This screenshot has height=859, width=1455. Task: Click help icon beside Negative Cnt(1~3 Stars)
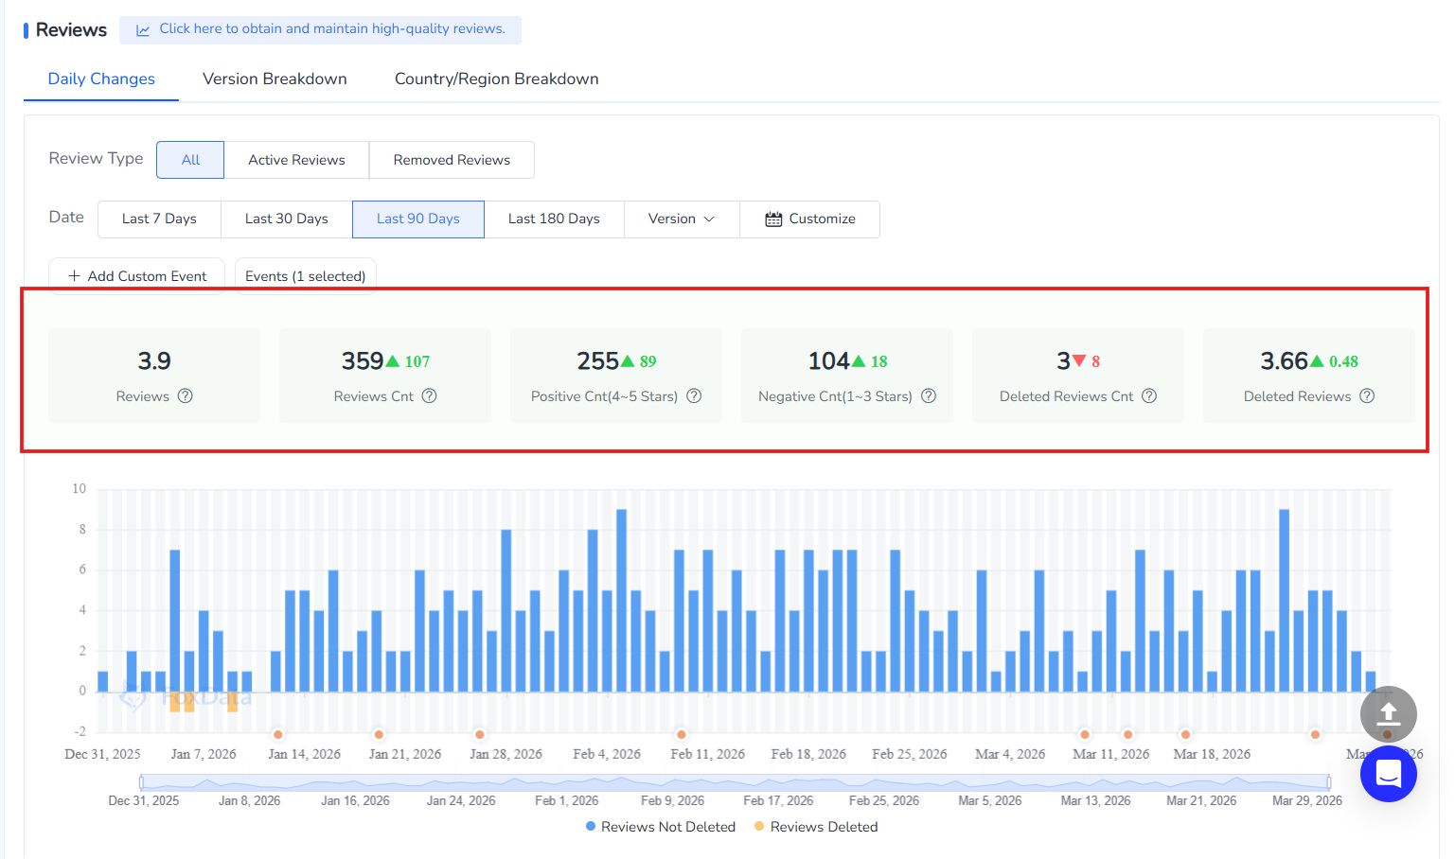pos(929,396)
